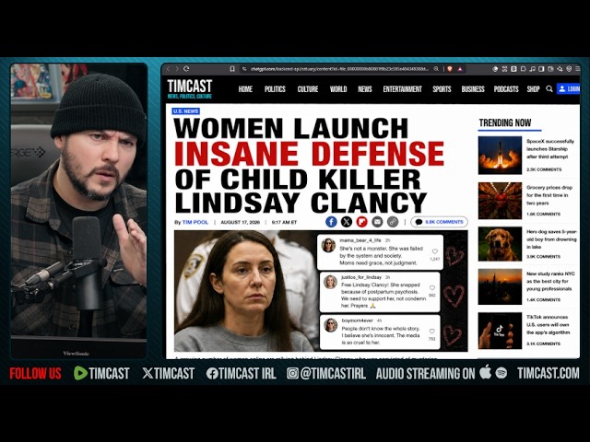Click the Facebook TIMCAST IRL logo
This screenshot has height=442, width=590.
pyautogui.click(x=241, y=373)
